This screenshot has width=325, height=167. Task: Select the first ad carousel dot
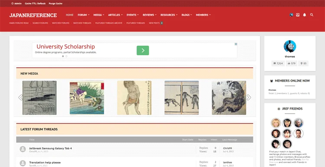pyautogui.click(x=63, y=56)
